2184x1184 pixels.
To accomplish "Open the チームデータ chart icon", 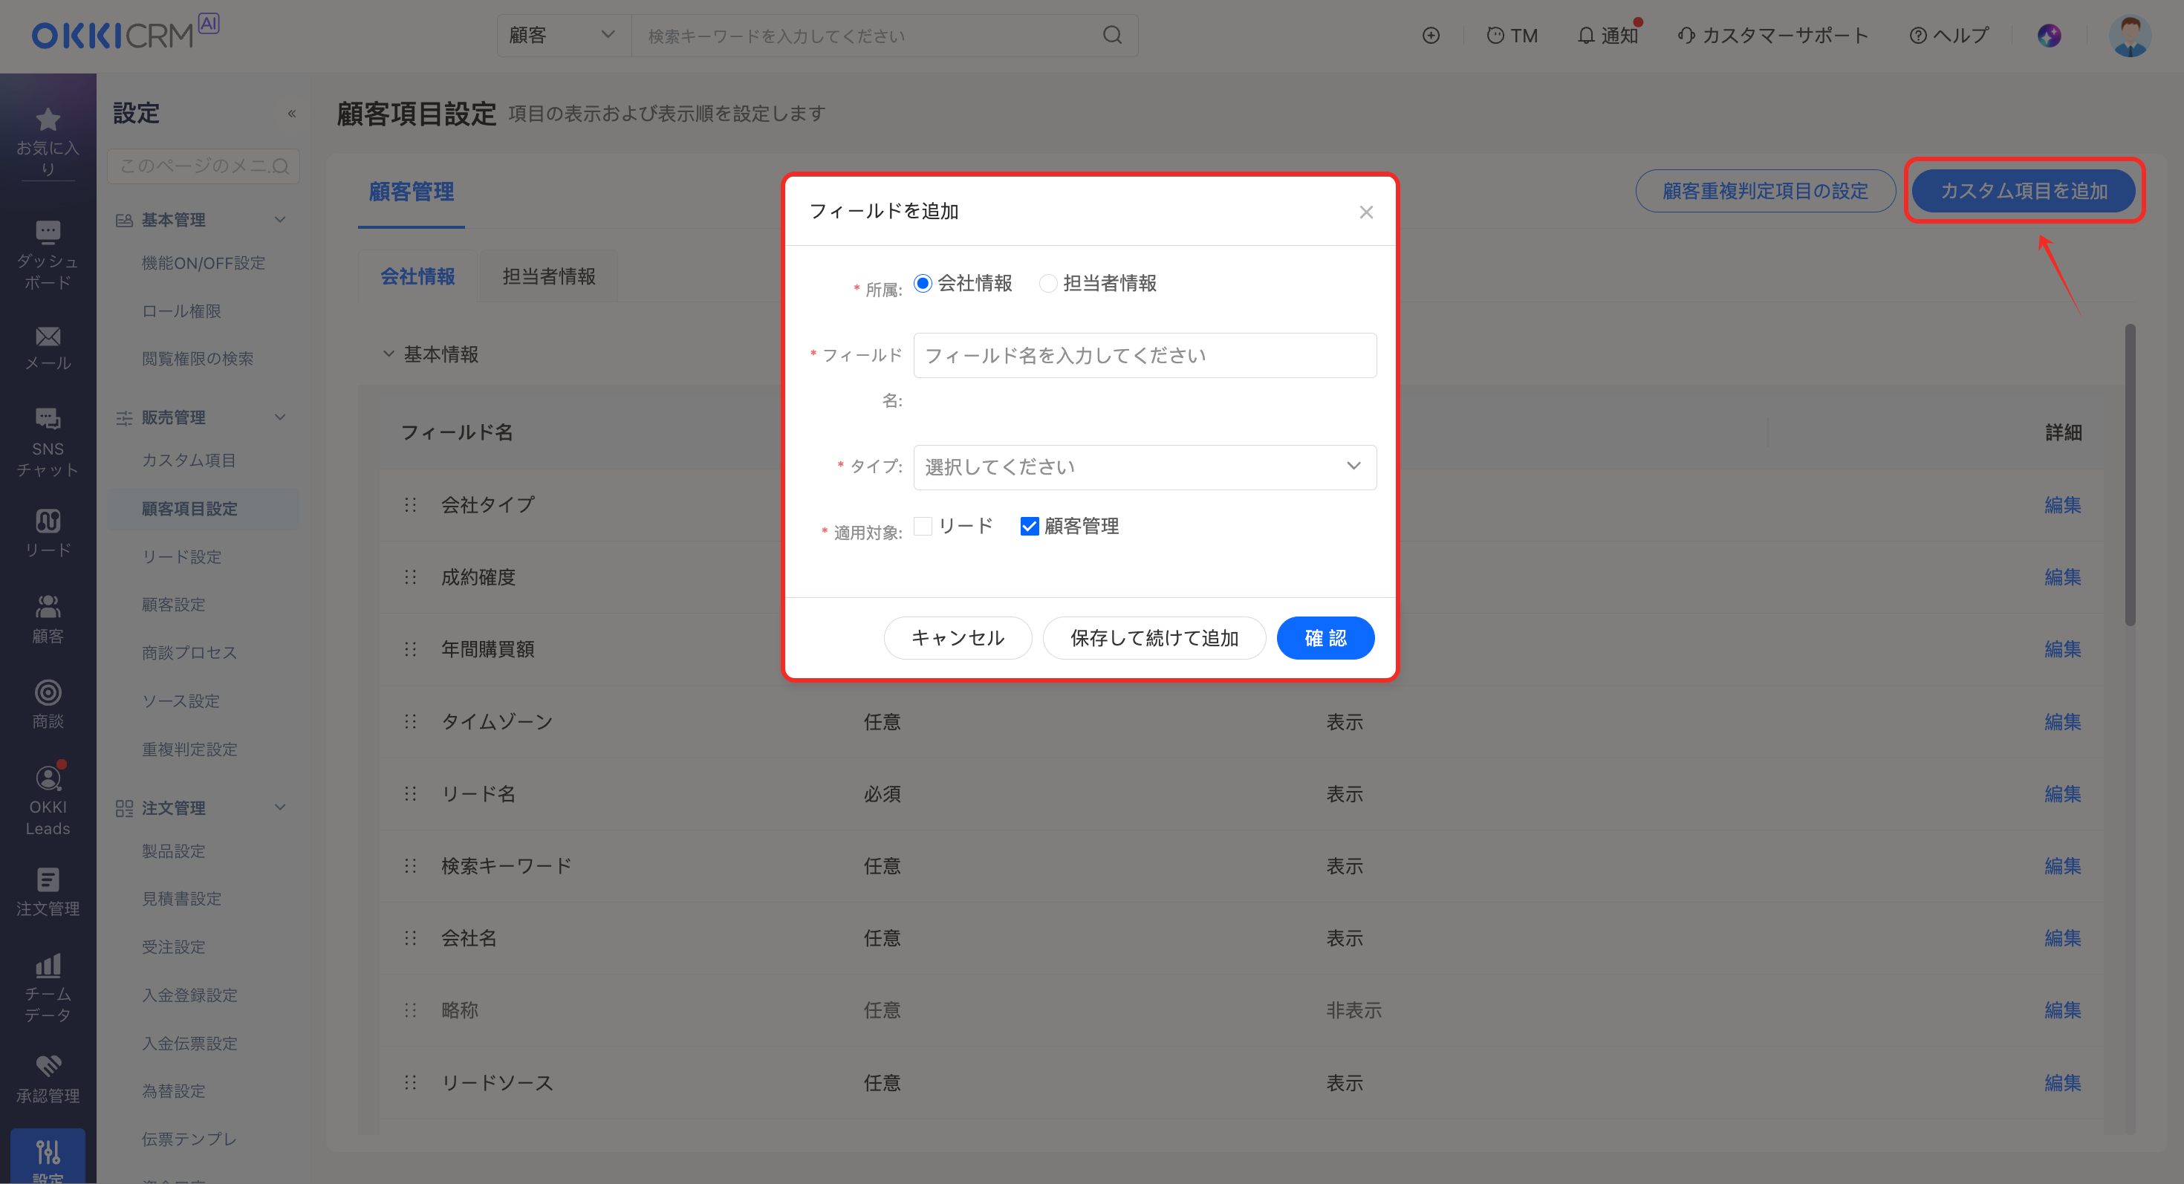I will coord(48,966).
